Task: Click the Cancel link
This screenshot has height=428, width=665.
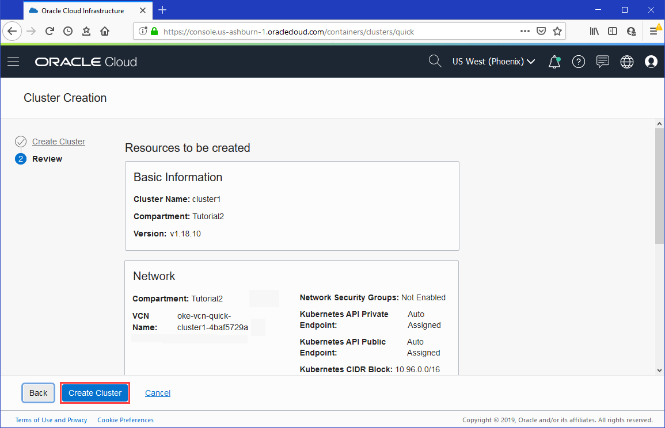Action: pyautogui.click(x=158, y=393)
